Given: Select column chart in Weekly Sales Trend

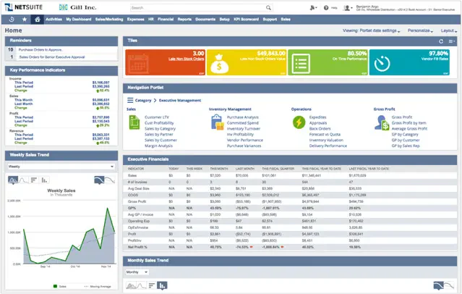Looking at the screenshot, I should point(45,180).
